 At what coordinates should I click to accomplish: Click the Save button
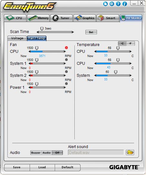tap(17, 167)
